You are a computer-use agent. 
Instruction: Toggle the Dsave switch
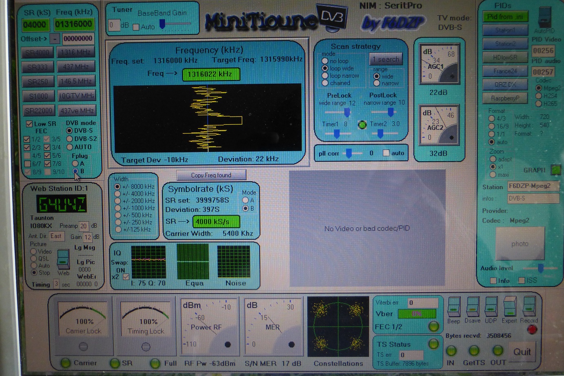pos(473,307)
